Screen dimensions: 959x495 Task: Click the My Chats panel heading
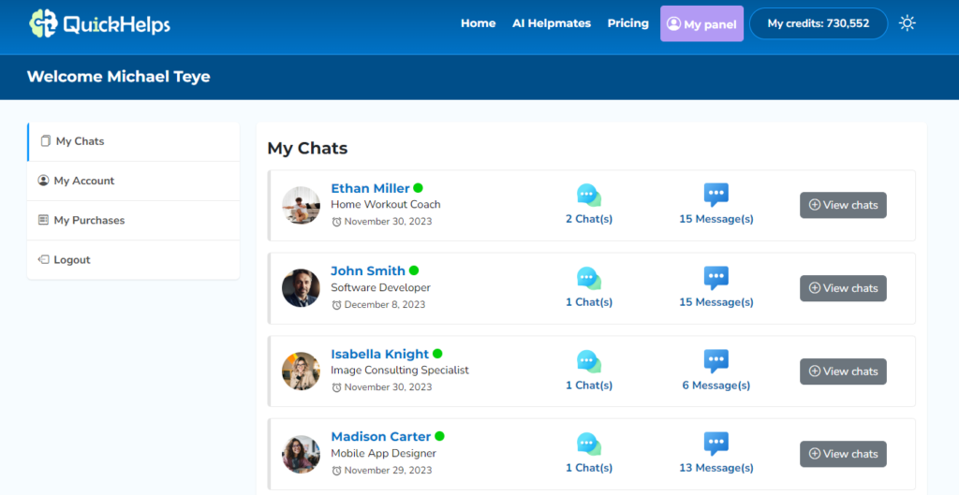(x=307, y=149)
